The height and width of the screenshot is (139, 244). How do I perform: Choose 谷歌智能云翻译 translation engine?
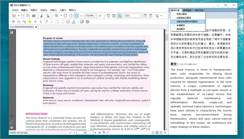pos(188,18)
